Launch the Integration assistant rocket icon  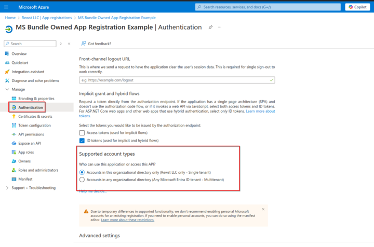point(7,72)
